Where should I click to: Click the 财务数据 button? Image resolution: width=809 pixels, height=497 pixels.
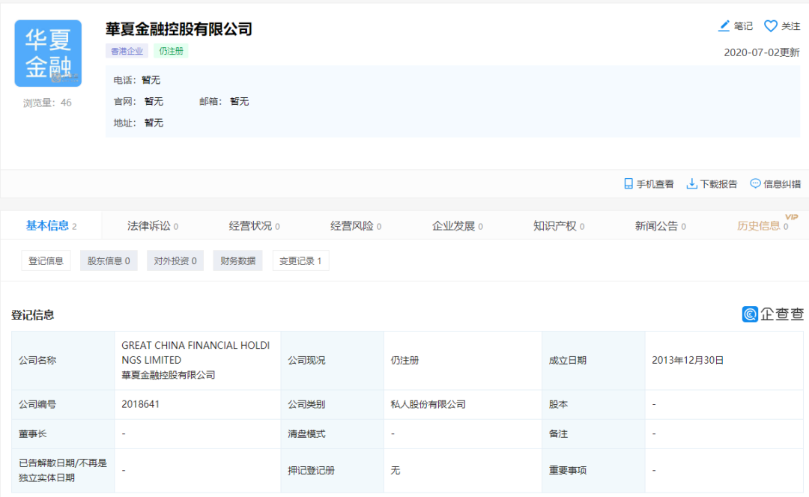pos(238,261)
